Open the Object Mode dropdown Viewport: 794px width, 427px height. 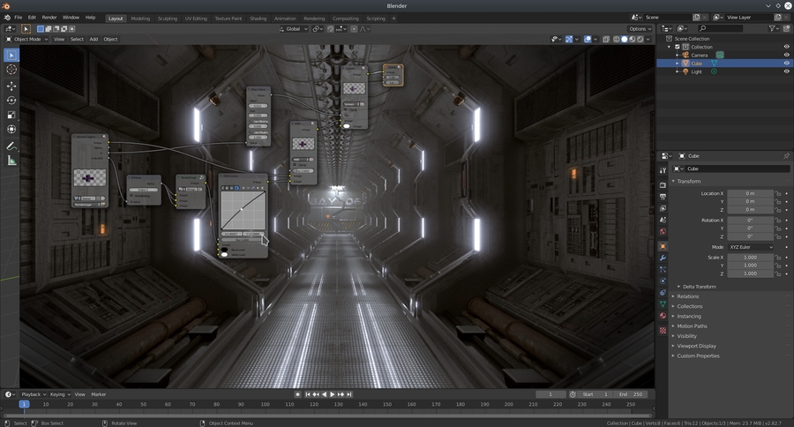[27, 39]
